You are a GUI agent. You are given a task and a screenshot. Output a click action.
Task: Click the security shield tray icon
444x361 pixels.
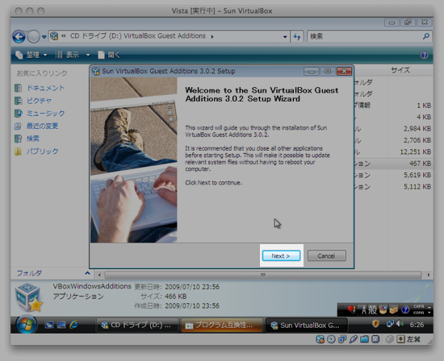(375, 324)
